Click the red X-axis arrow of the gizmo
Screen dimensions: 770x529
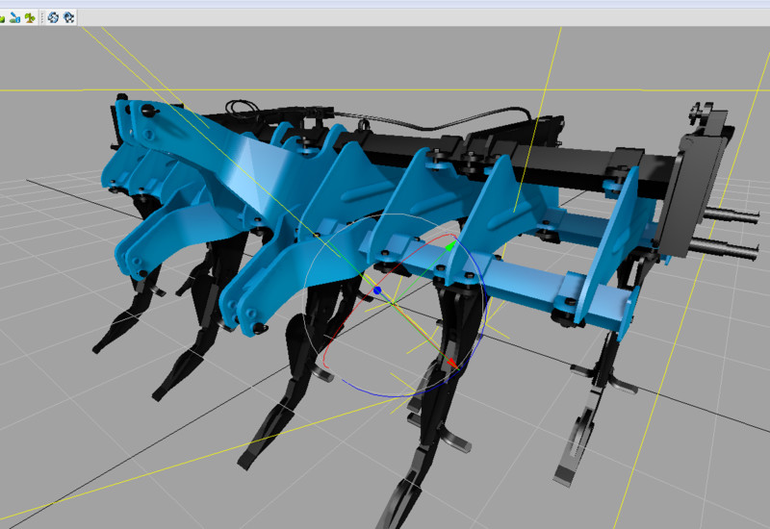pyautogui.click(x=451, y=363)
